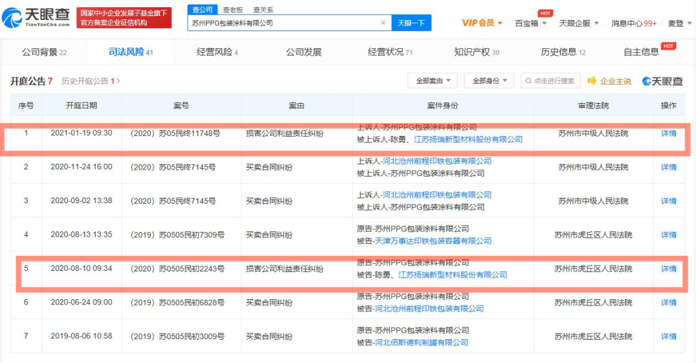
Task: Click the TianYanCha logo
Action: pyautogui.click(x=35, y=17)
